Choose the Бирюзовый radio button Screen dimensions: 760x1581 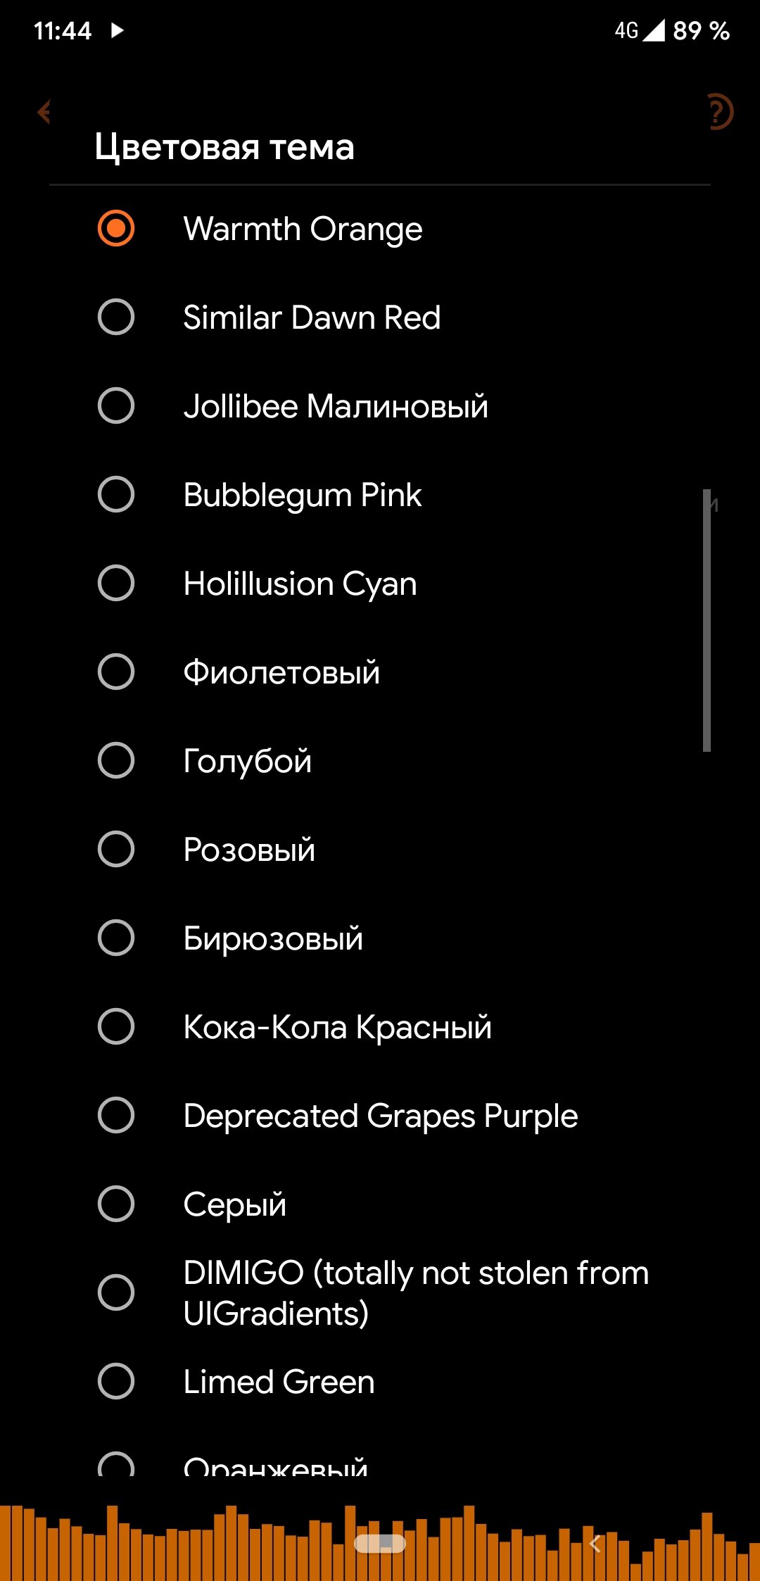click(116, 938)
